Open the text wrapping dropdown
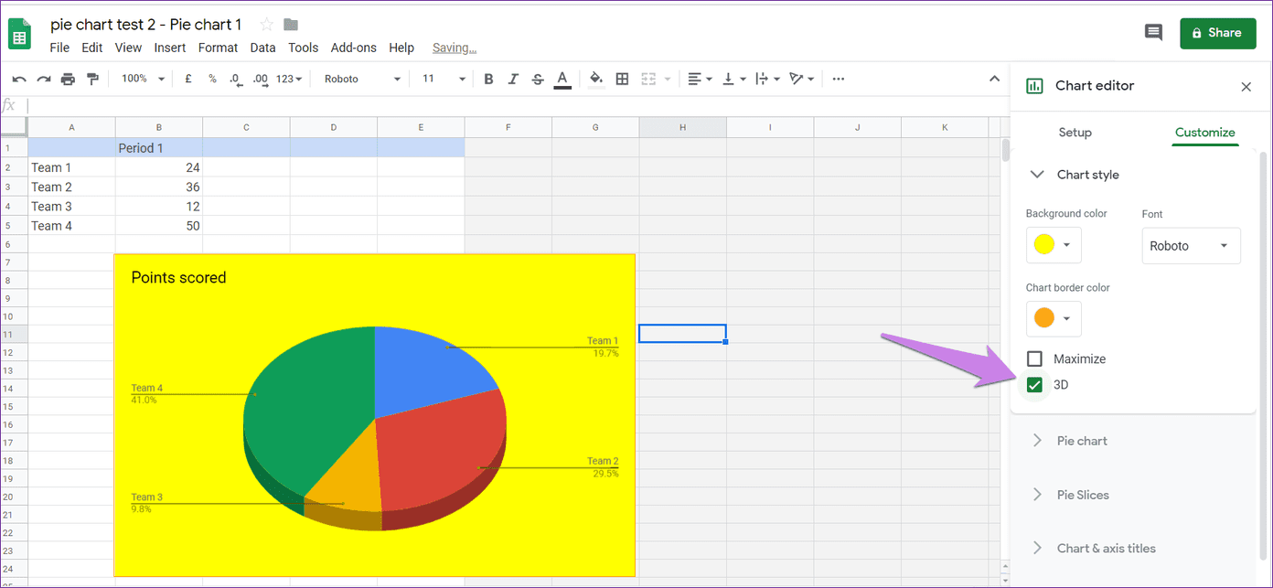This screenshot has width=1273, height=588. click(766, 80)
